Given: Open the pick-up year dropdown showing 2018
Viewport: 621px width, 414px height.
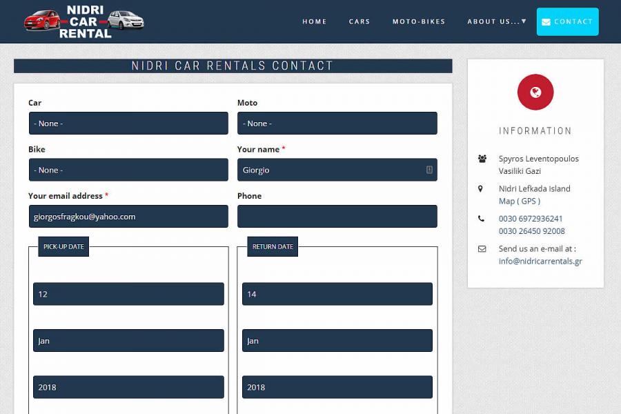Looking at the screenshot, I should pyautogui.click(x=129, y=387).
